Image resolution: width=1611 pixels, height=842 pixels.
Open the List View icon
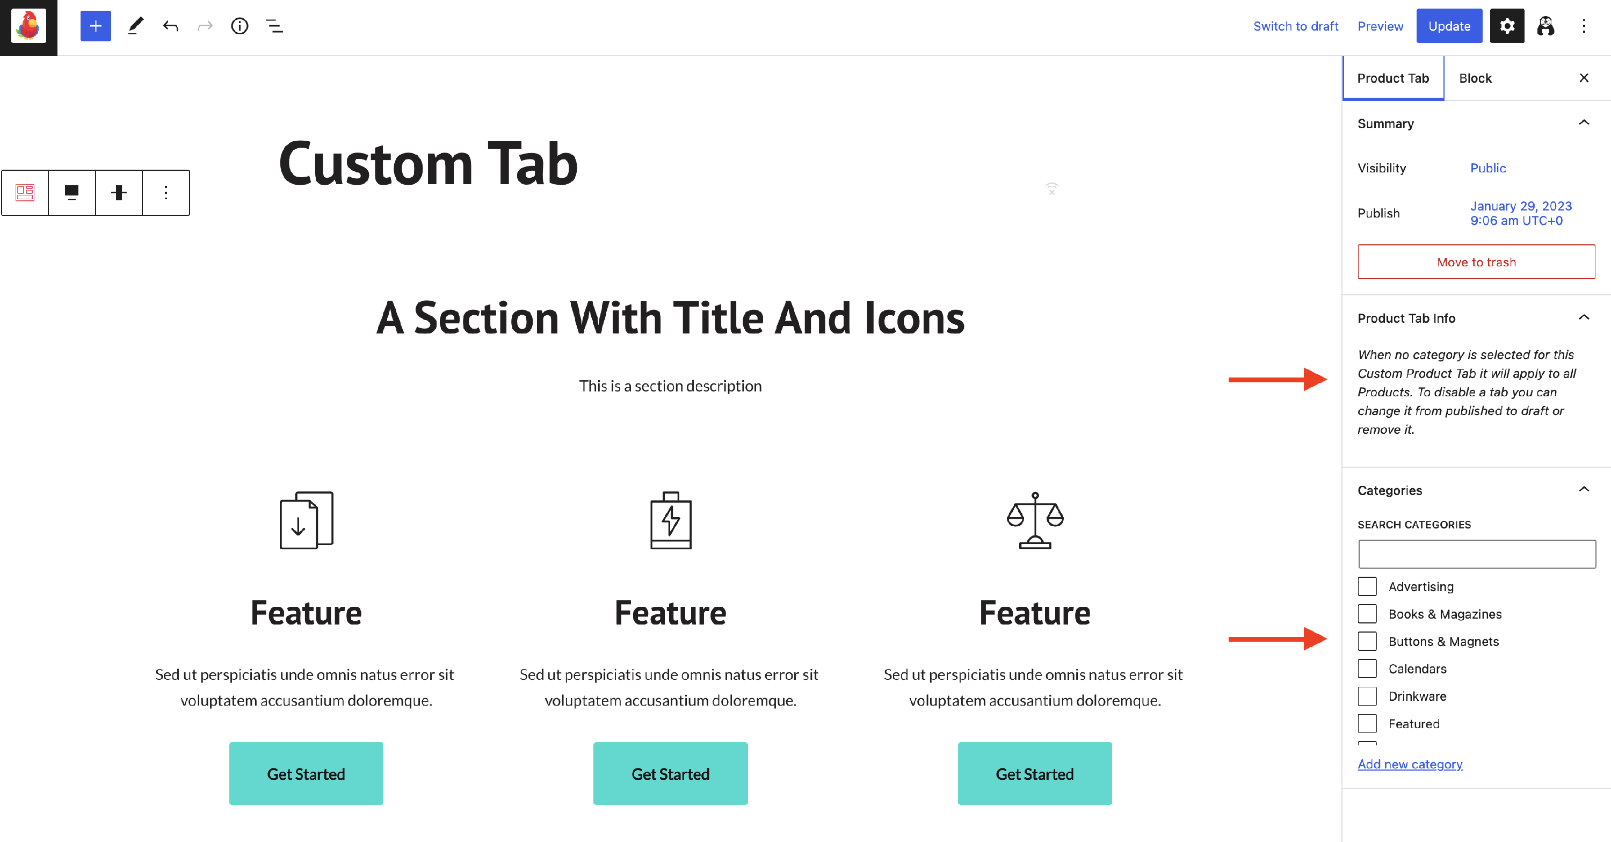click(x=274, y=26)
